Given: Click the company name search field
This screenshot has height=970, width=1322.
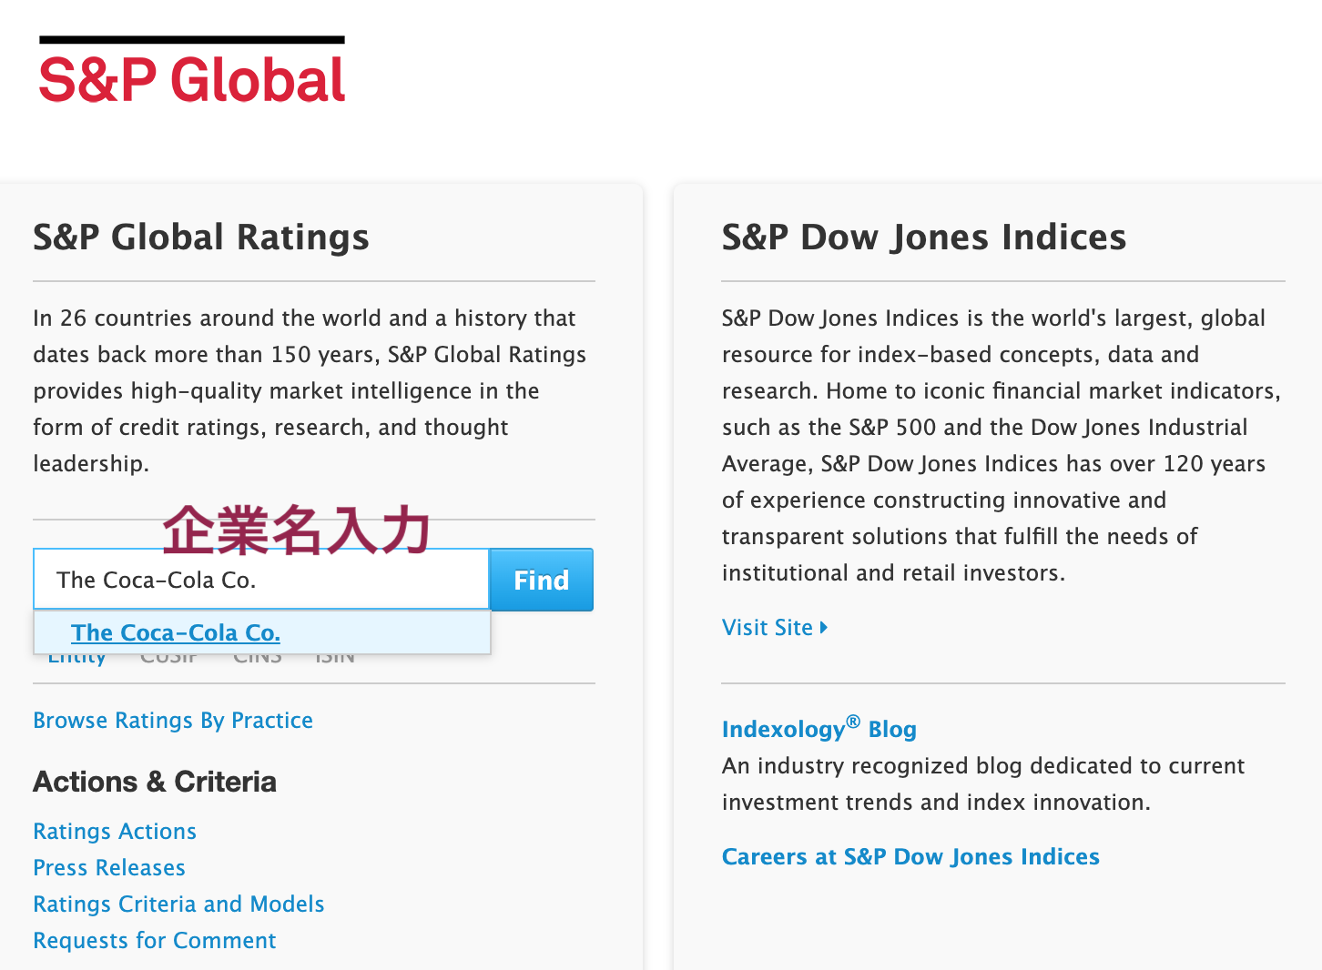Looking at the screenshot, I should point(261,580).
